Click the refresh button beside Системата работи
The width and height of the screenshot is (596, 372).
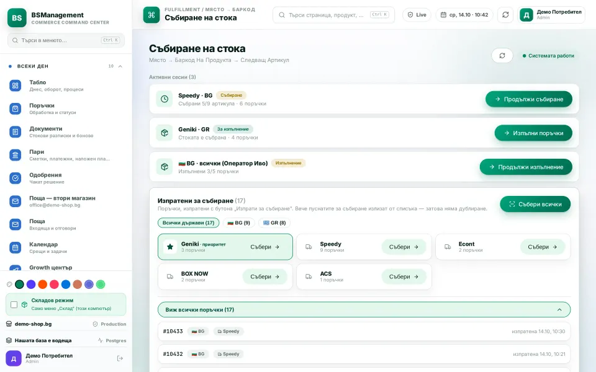(502, 56)
